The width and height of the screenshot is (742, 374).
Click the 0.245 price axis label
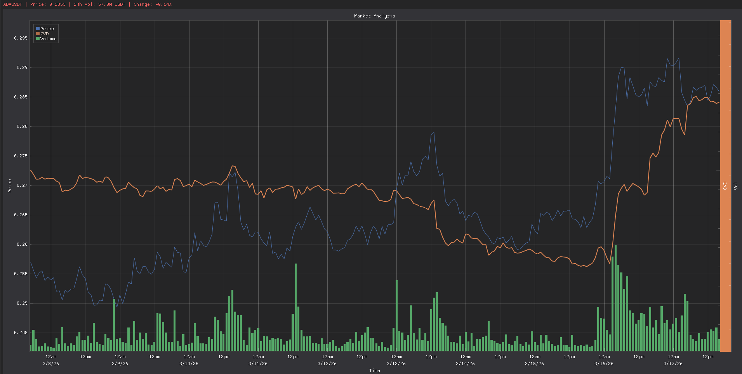(x=21, y=333)
